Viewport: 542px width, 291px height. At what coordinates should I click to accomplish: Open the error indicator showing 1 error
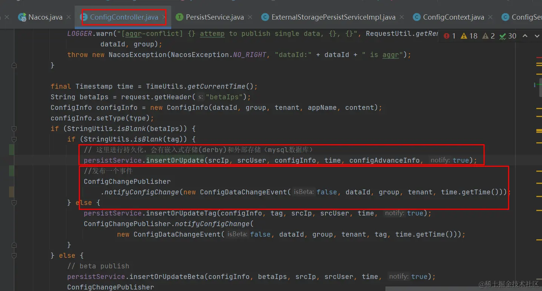coord(450,36)
